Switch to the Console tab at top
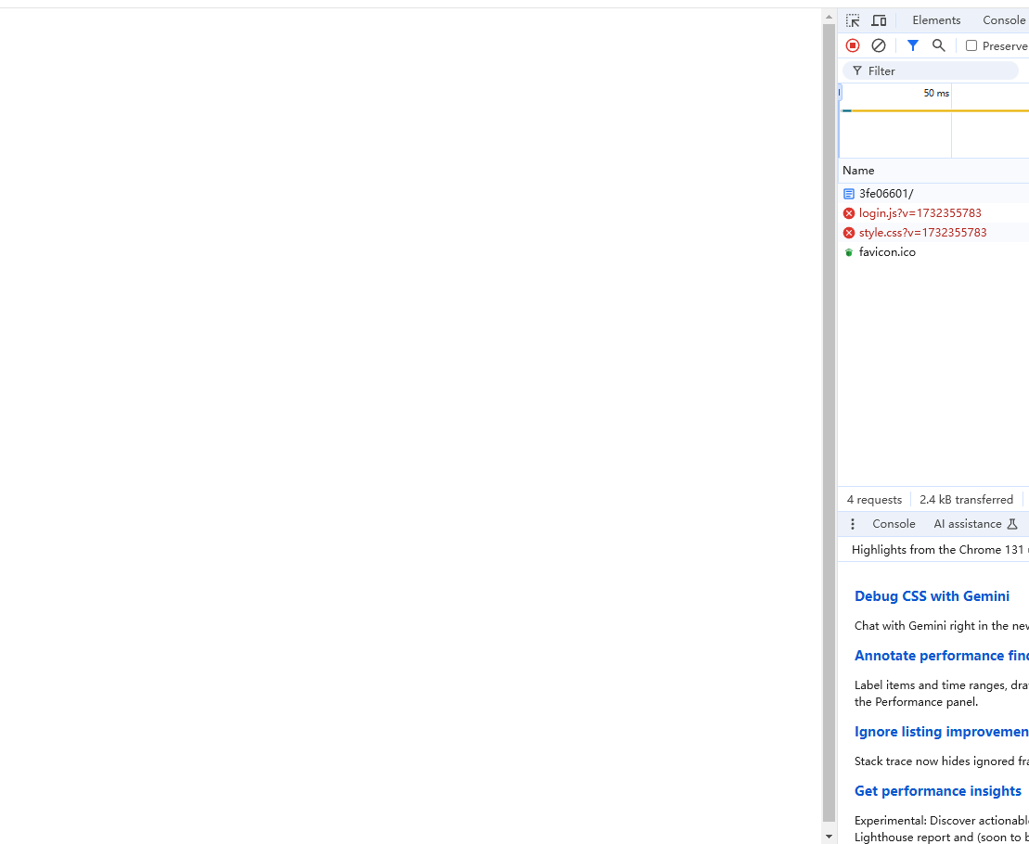Viewport: 1029px width, 844px height. [1003, 20]
